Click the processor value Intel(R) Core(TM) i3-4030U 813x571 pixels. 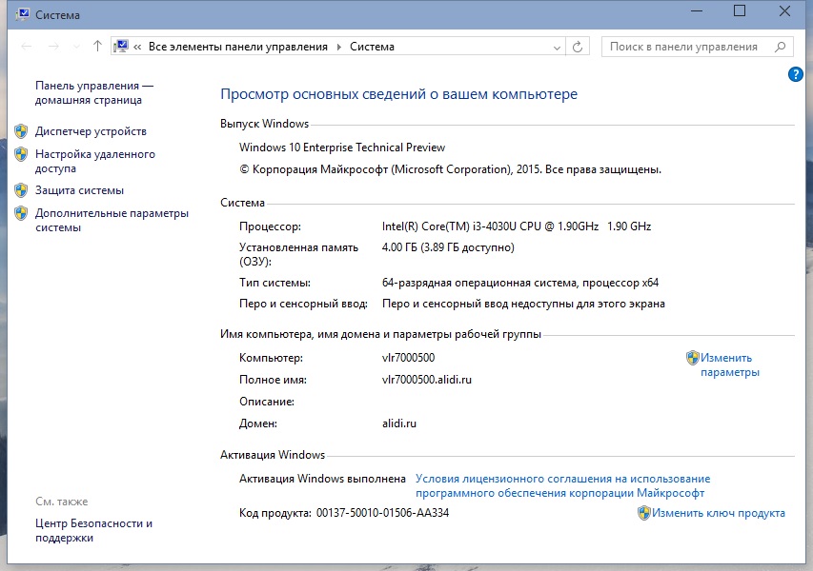517,226
